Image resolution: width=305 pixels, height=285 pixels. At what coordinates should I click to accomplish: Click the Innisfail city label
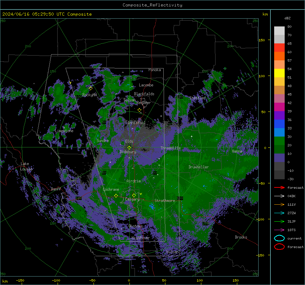click(137, 123)
